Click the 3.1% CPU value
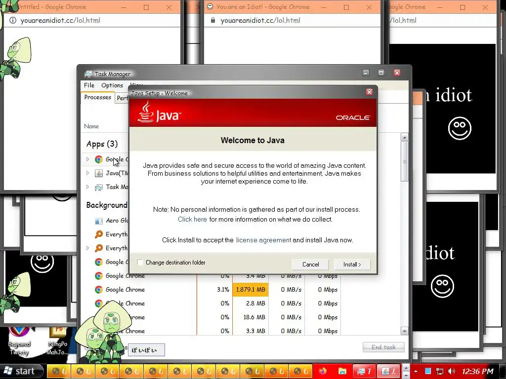The width and height of the screenshot is (506, 379). pyautogui.click(x=223, y=290)
